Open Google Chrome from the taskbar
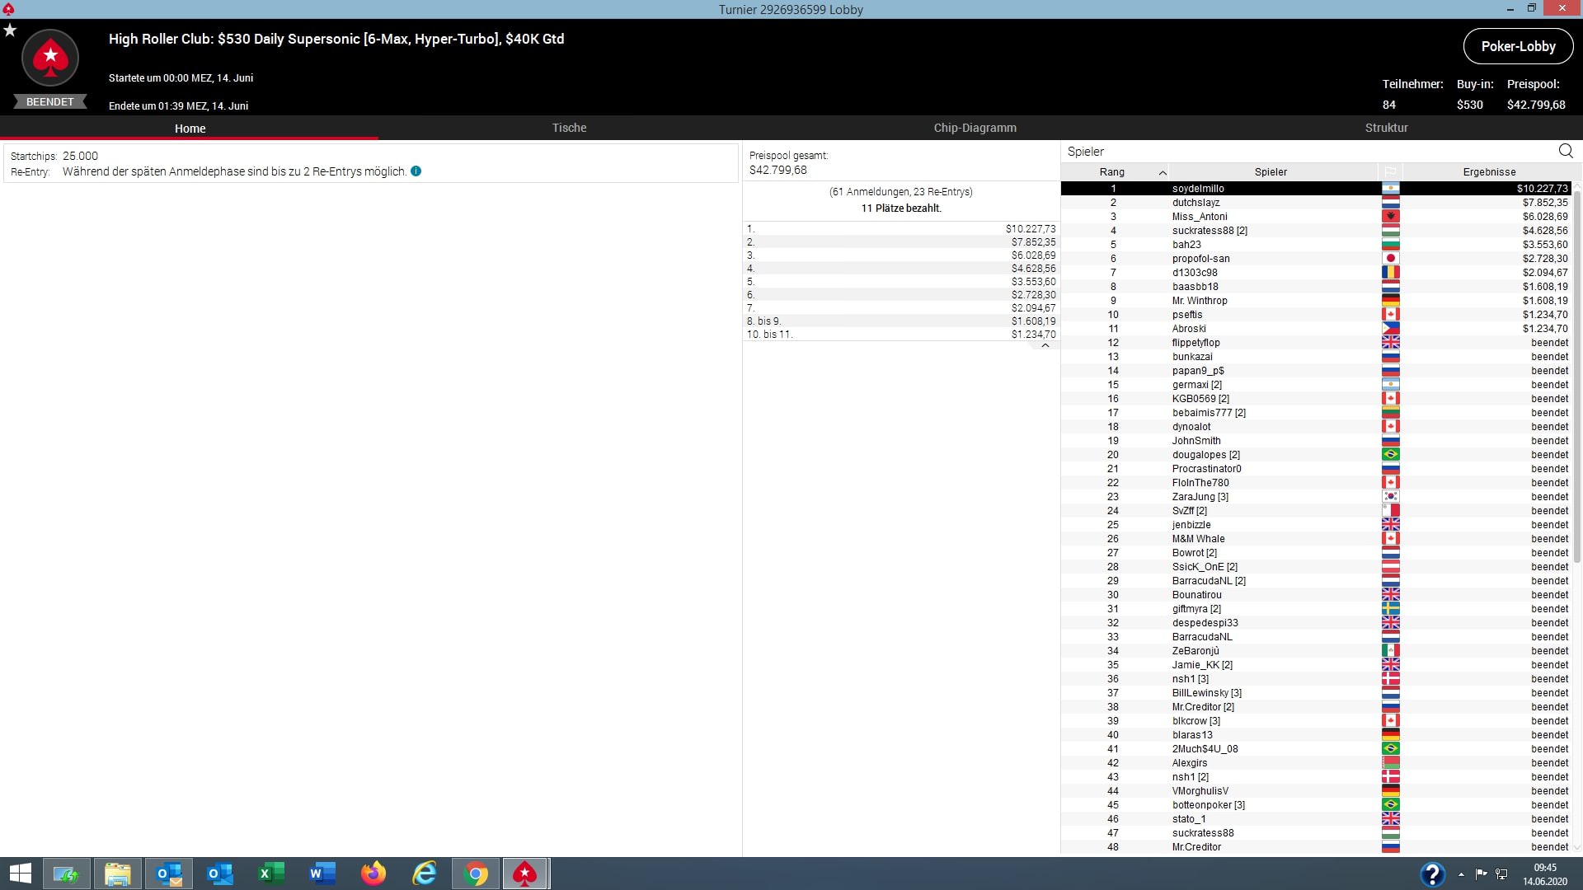 pos(476,874)
